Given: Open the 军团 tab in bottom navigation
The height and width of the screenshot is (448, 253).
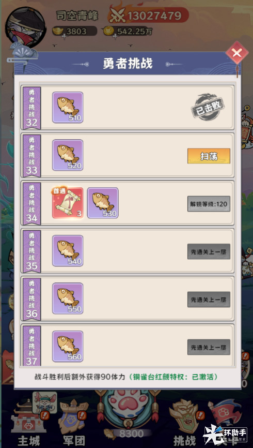Looking at the screenshot, I should click(x=74, y=423).
